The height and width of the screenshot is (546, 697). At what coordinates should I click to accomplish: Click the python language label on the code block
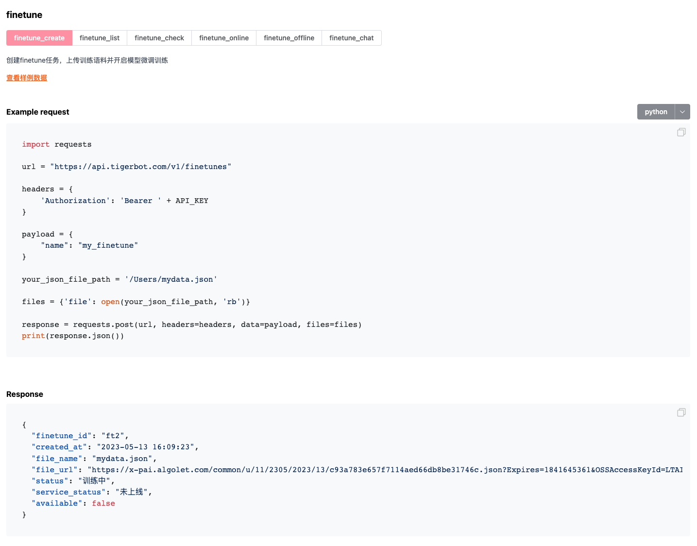656,111
